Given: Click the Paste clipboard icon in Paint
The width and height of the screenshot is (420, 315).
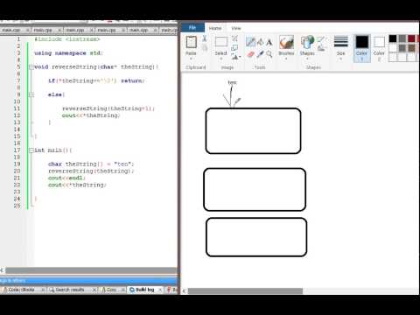Looking at the screenshot, I should (x=191, y=42).
